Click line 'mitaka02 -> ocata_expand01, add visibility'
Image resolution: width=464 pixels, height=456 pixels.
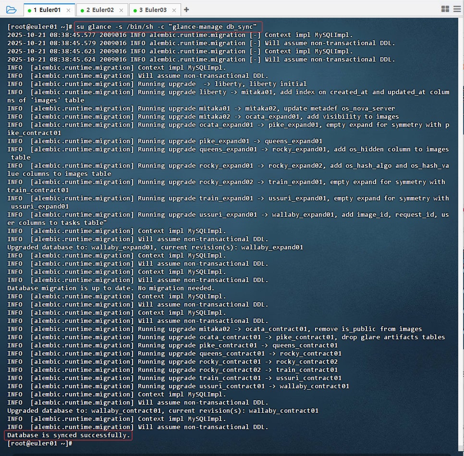click(x=203, y=117)
